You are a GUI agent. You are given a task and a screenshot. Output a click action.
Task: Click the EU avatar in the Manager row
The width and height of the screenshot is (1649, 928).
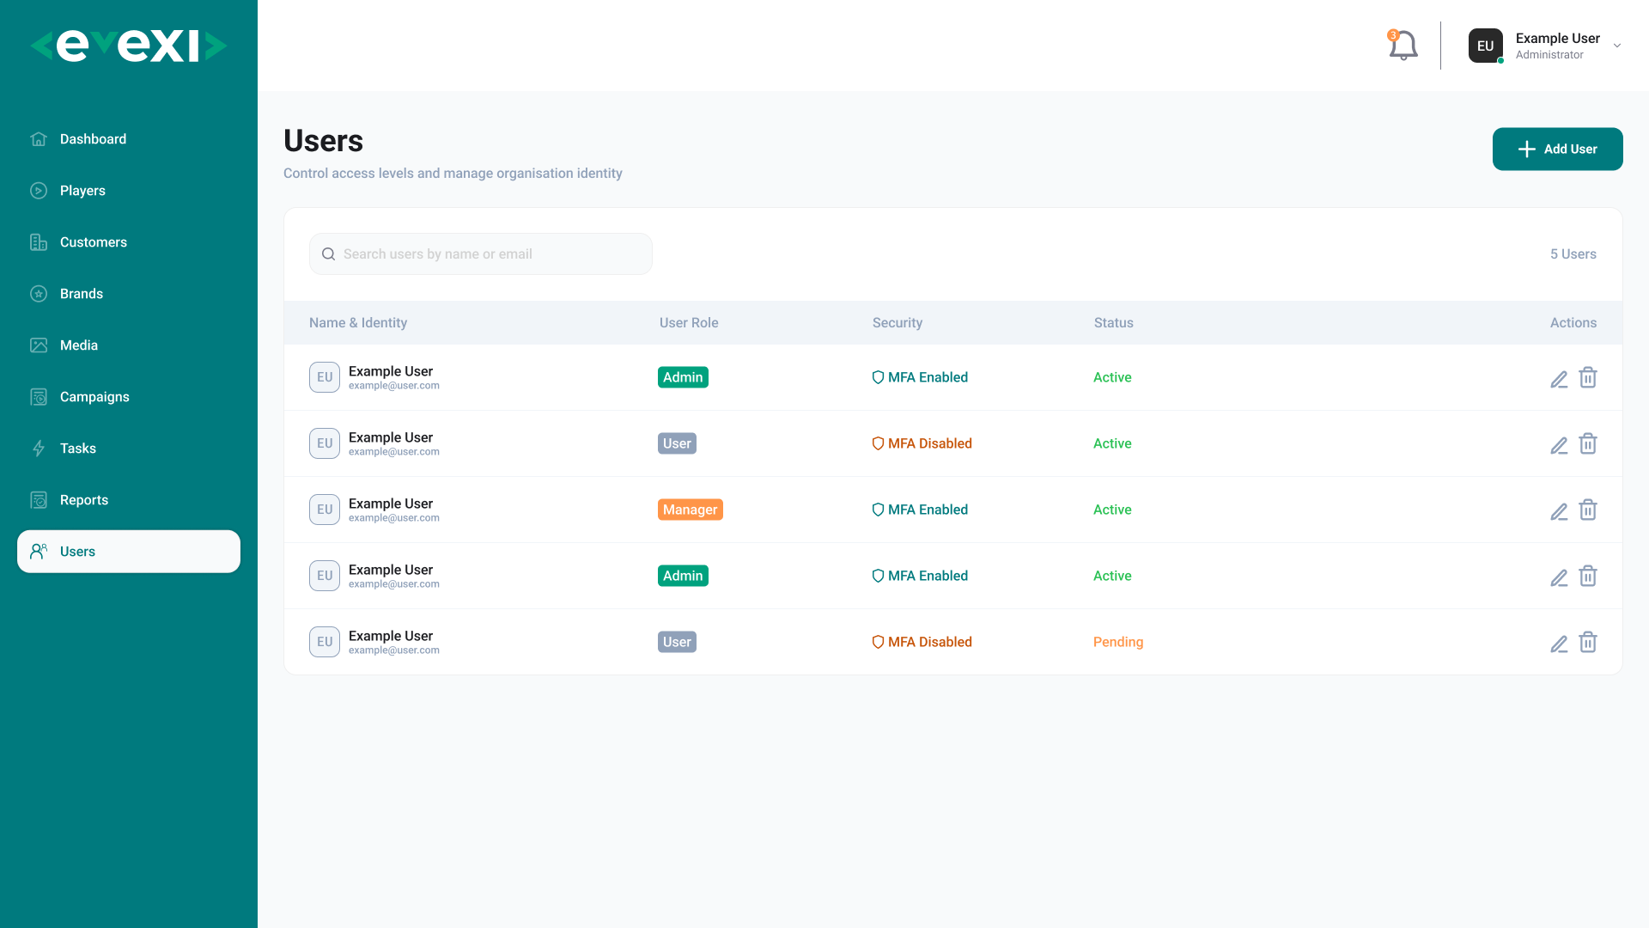(325, 510)
